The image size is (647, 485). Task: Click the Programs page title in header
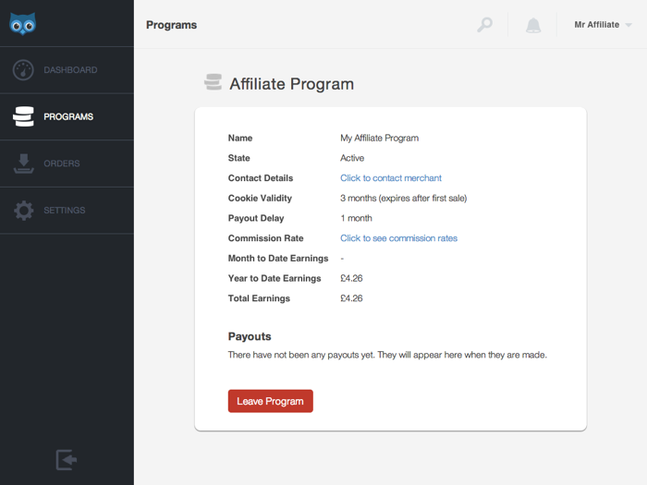[x=171, y=25]
